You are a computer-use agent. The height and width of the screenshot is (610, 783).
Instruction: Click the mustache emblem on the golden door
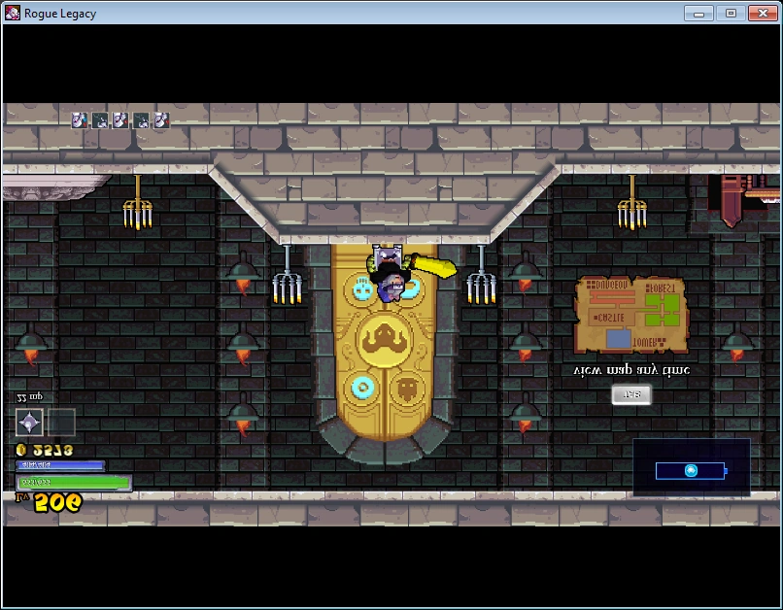[385, 339]
